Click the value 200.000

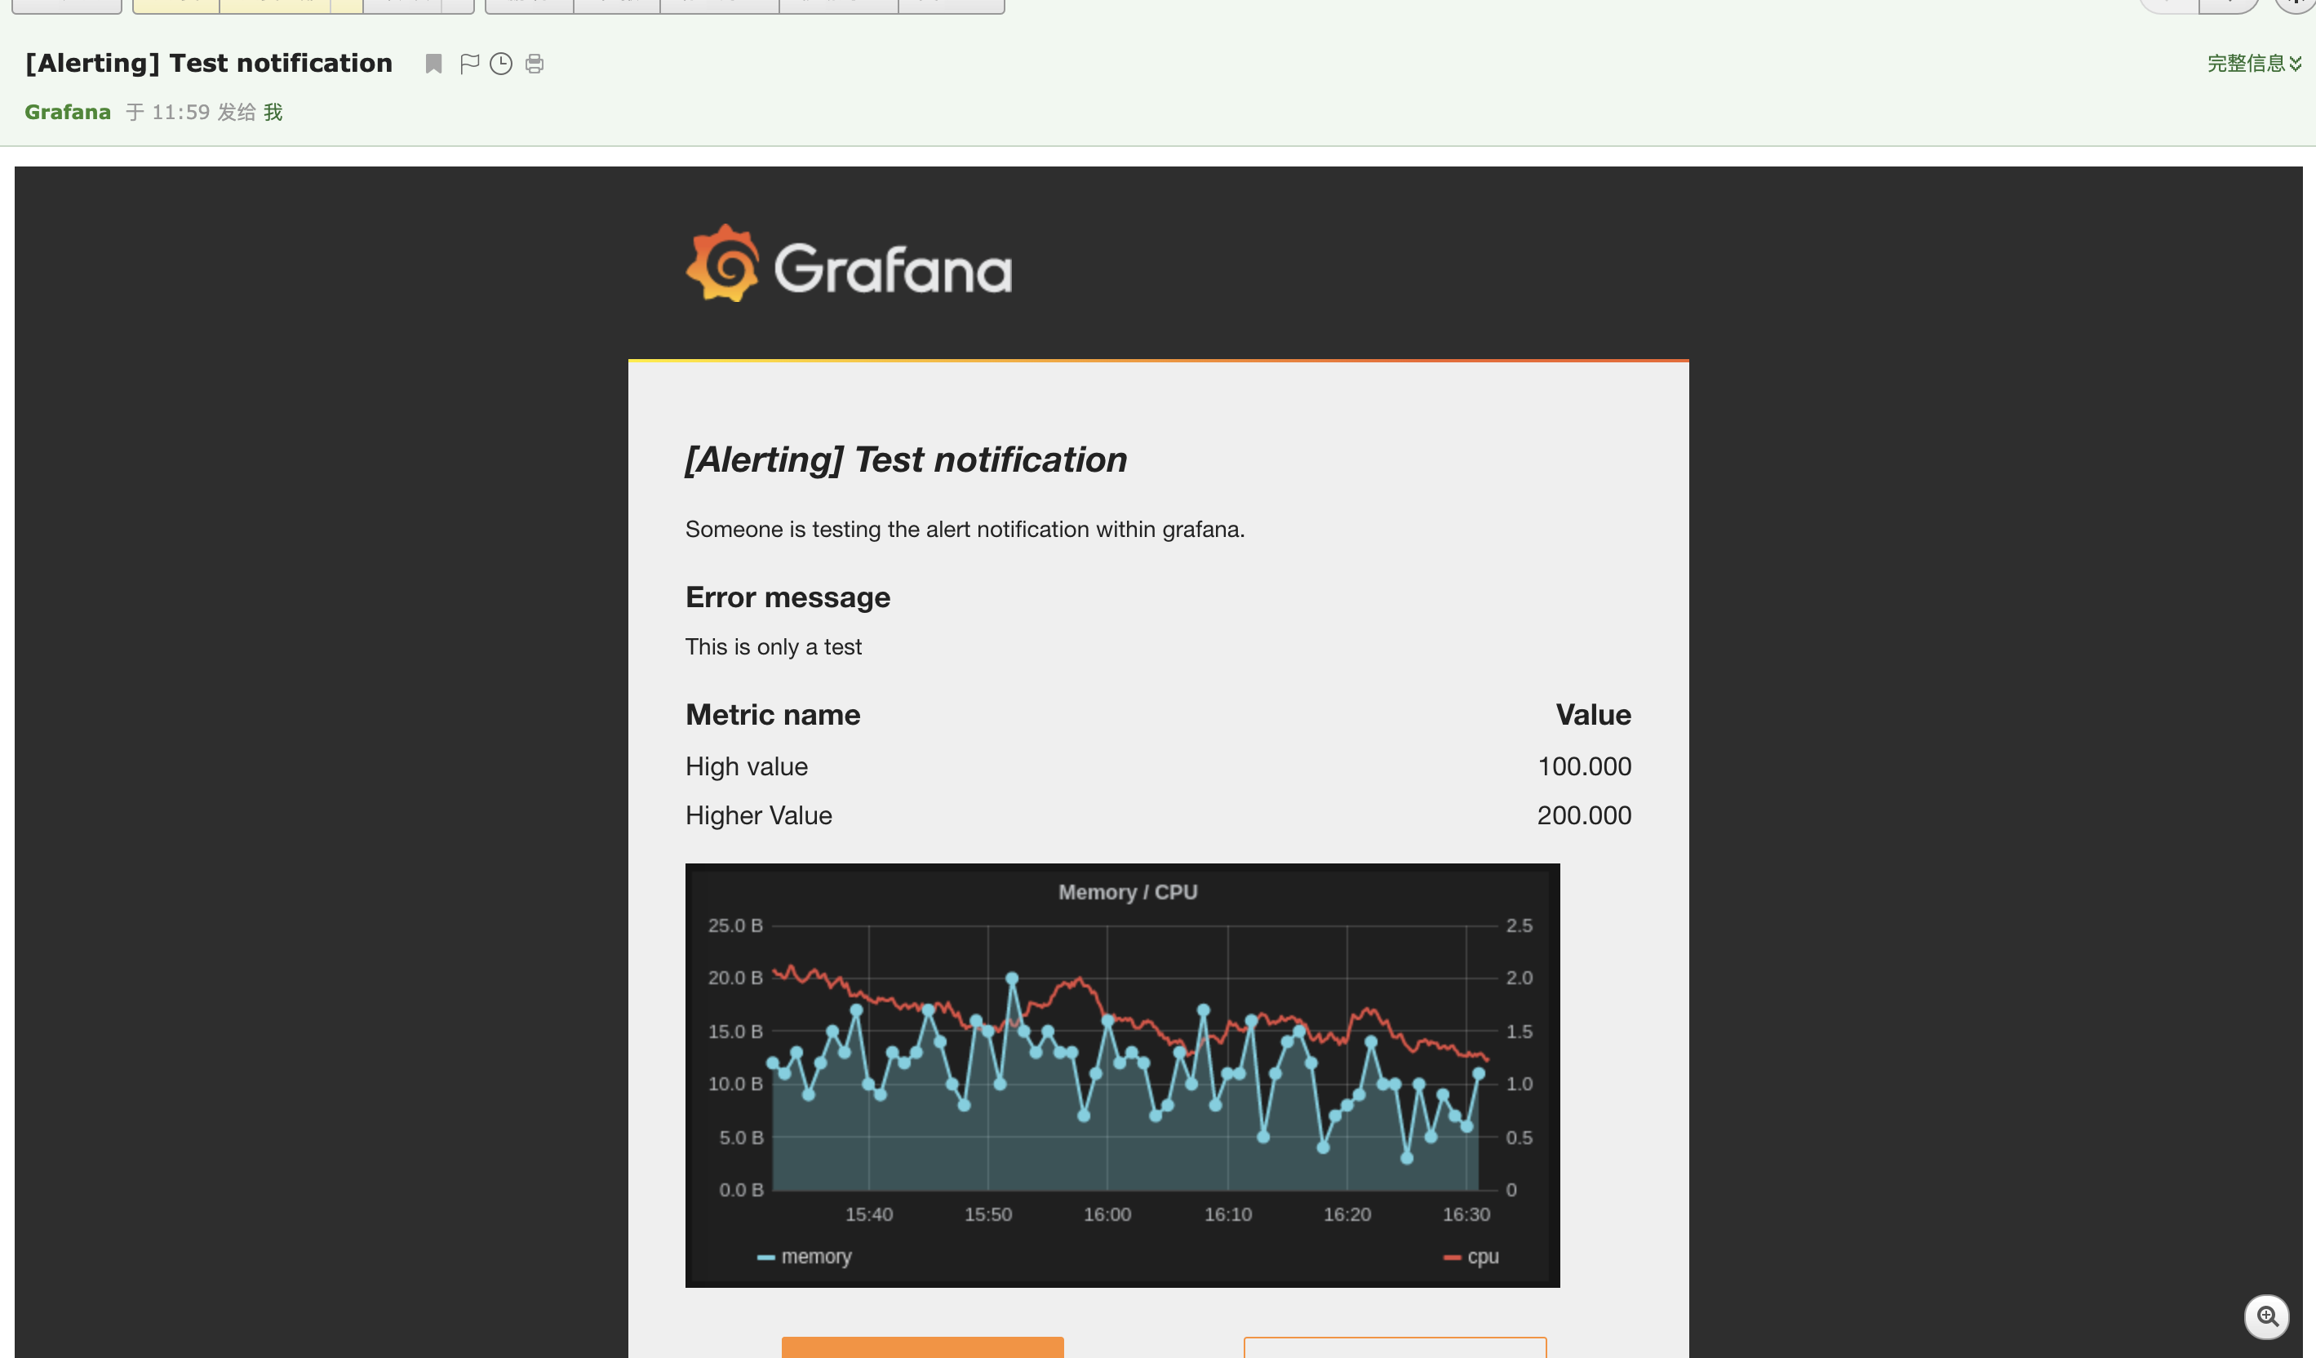(1585, 815)
